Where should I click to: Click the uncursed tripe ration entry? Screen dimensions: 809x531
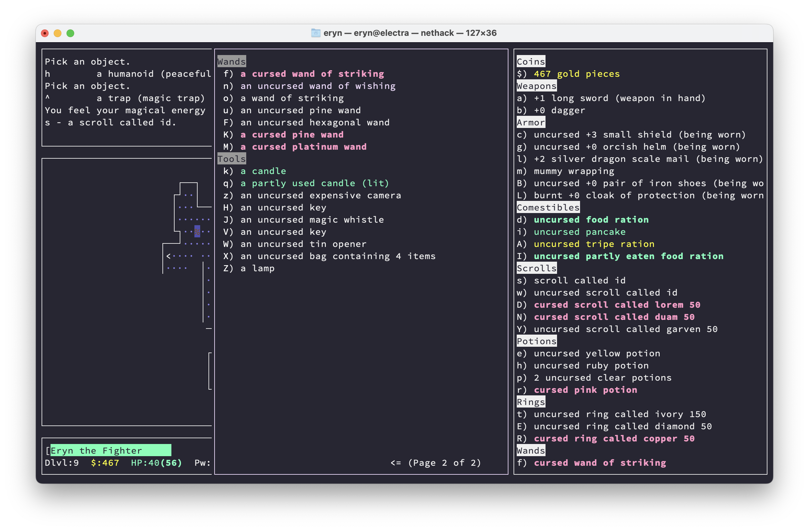tap(593, 244)
